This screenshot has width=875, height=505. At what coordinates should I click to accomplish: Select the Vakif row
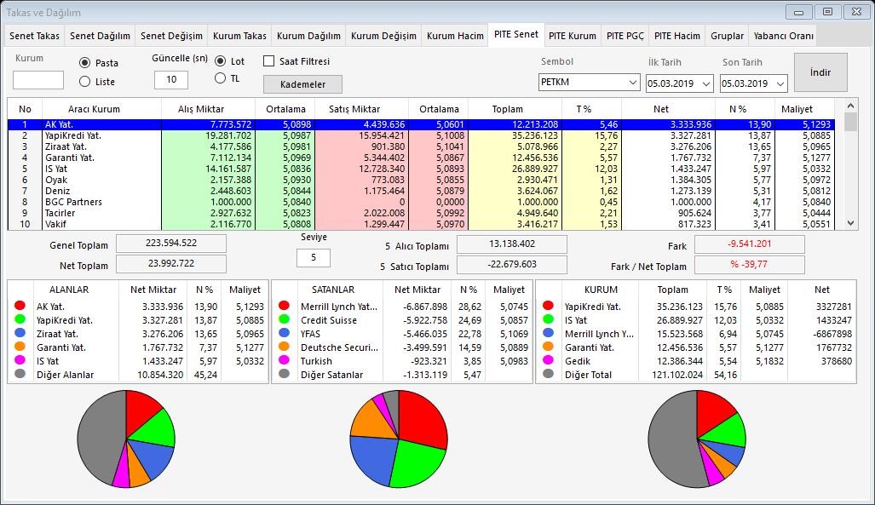[422, 224]
